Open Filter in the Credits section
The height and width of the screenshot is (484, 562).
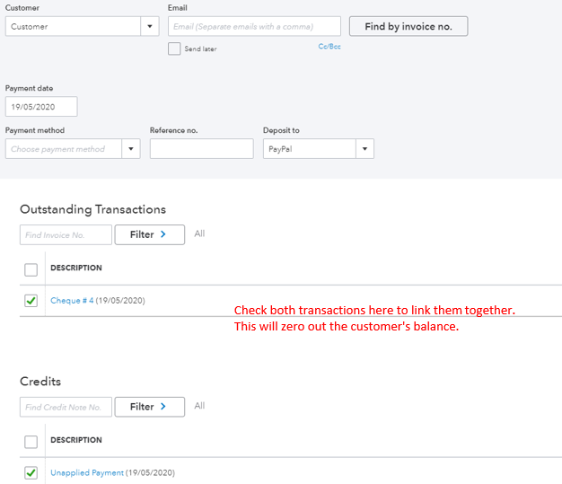(149, 407)
